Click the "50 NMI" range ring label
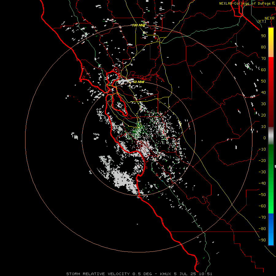Screen dimensions: 276x276 coord(139,82)
